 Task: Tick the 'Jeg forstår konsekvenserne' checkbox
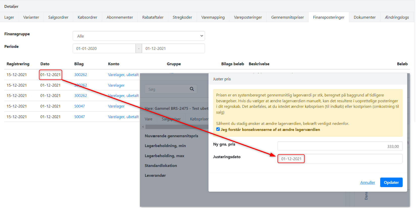pos(218,129)
